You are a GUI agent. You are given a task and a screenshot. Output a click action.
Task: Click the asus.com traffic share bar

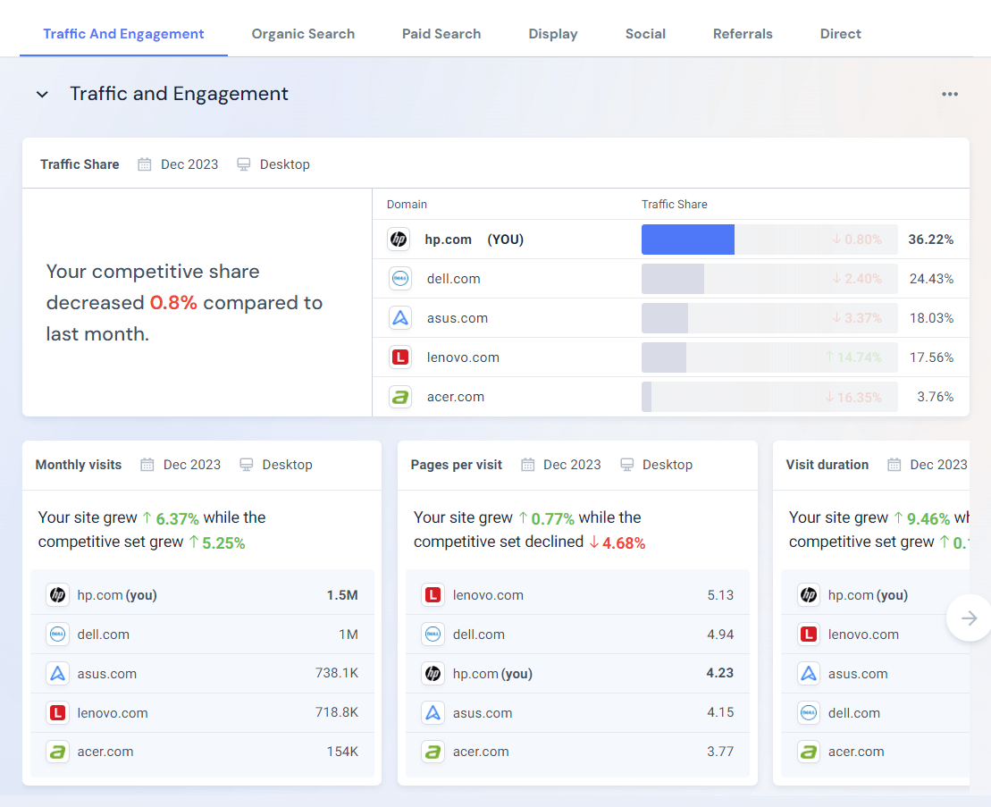click(664, 318)
